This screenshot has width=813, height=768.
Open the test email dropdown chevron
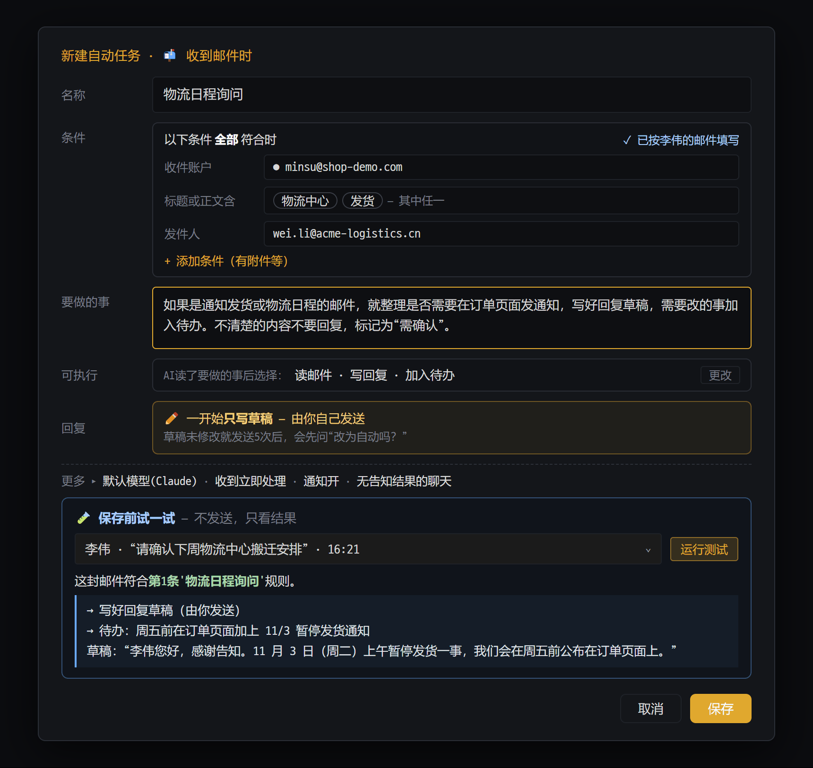pos(648,550)
